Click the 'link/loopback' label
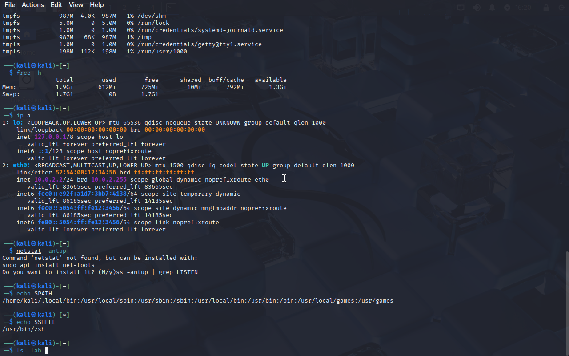The height and width of the screenshot is (356, 569). [40, 130]
